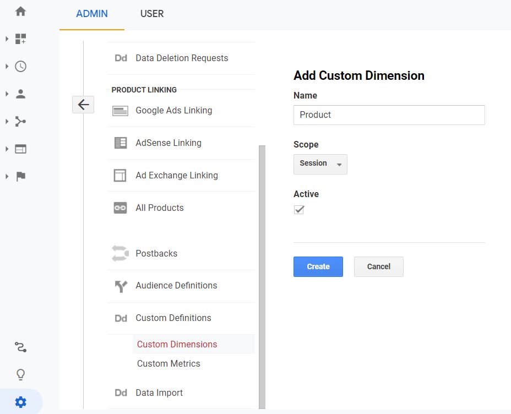Open the Insights lightbulb icon
511x414 pixels.
click(20, 374)
